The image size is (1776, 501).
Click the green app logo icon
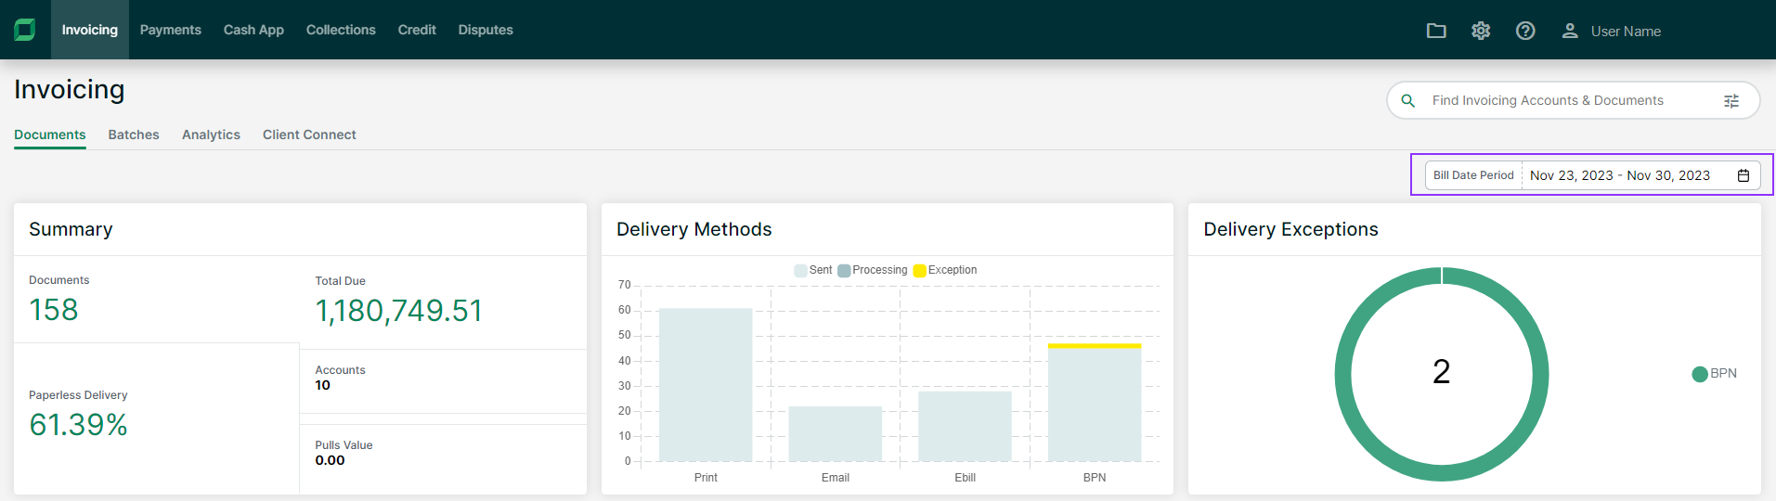(x=25, y=30)
